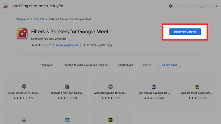Select the Có liên quan tab
Viewport: 221px width, 124px height.
[169, 65]
